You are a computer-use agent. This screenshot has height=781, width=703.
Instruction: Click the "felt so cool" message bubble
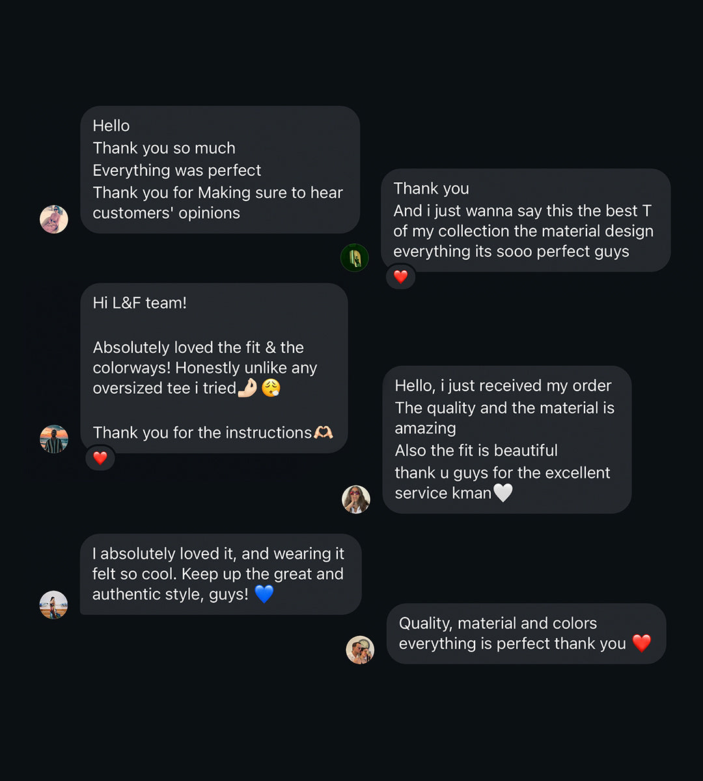coord(219,574)
